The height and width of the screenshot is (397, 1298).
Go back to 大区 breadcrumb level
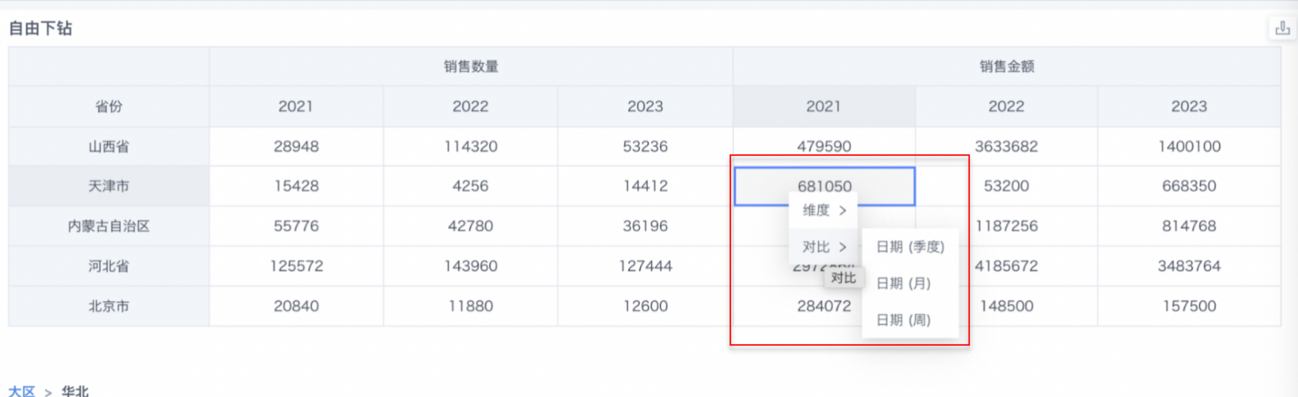(22, 390)
